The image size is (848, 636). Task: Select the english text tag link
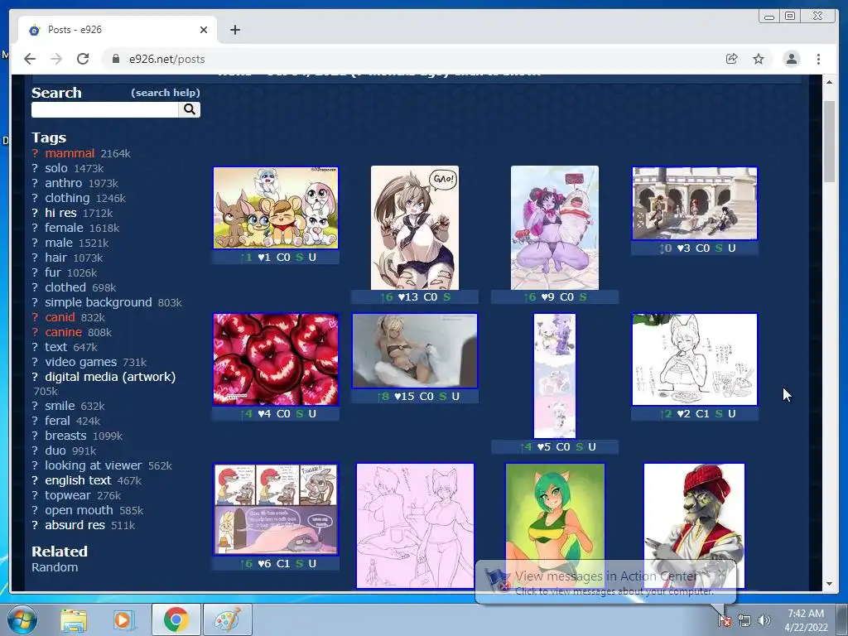point(78,480)
